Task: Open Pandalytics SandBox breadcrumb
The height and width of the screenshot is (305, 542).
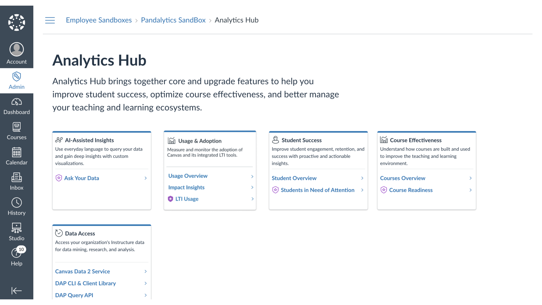Action: (173, 20)
